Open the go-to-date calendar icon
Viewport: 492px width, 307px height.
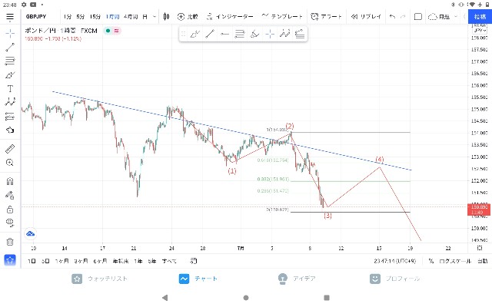tap(194, 261)
